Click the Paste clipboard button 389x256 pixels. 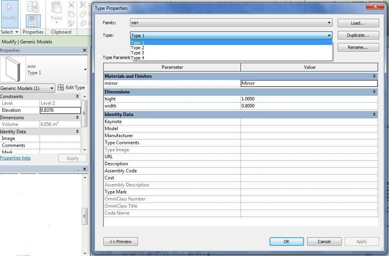[56, 13]
